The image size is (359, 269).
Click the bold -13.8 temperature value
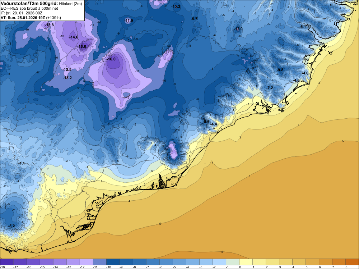[49, 25]
